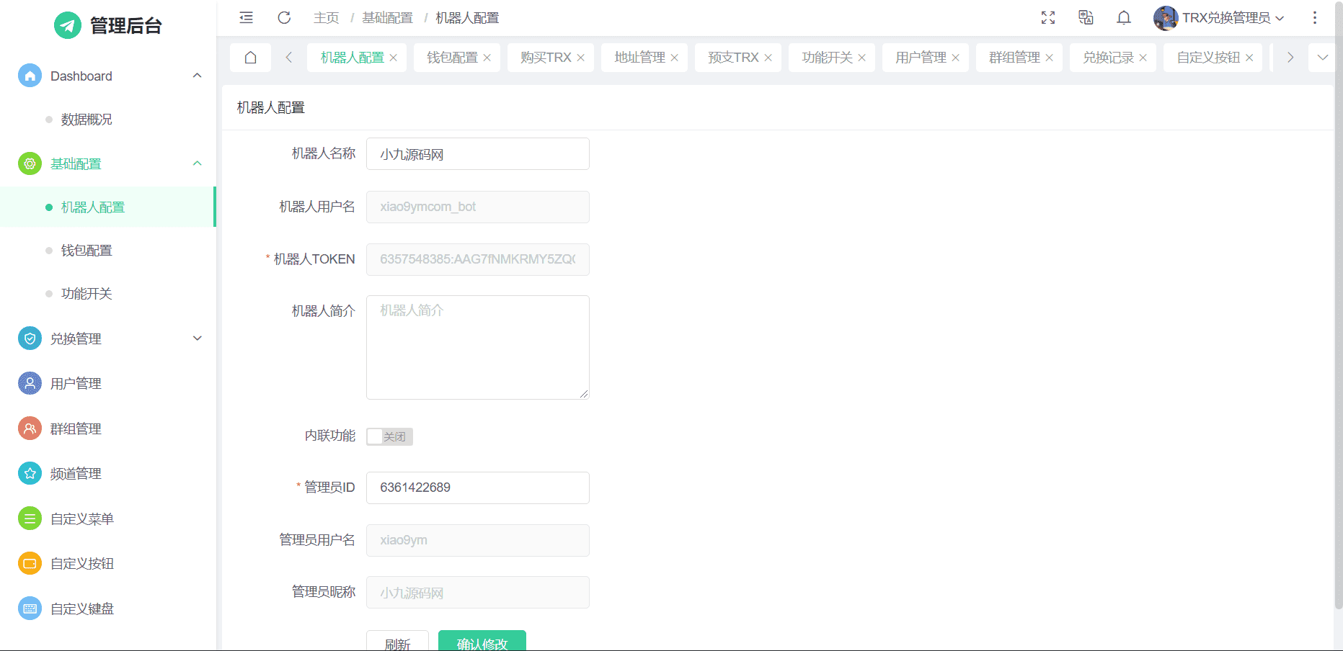Toggle the 内联功能 switch
Image resolution: width=1343 pixels, height=651 pixels.
click(389, 436)
